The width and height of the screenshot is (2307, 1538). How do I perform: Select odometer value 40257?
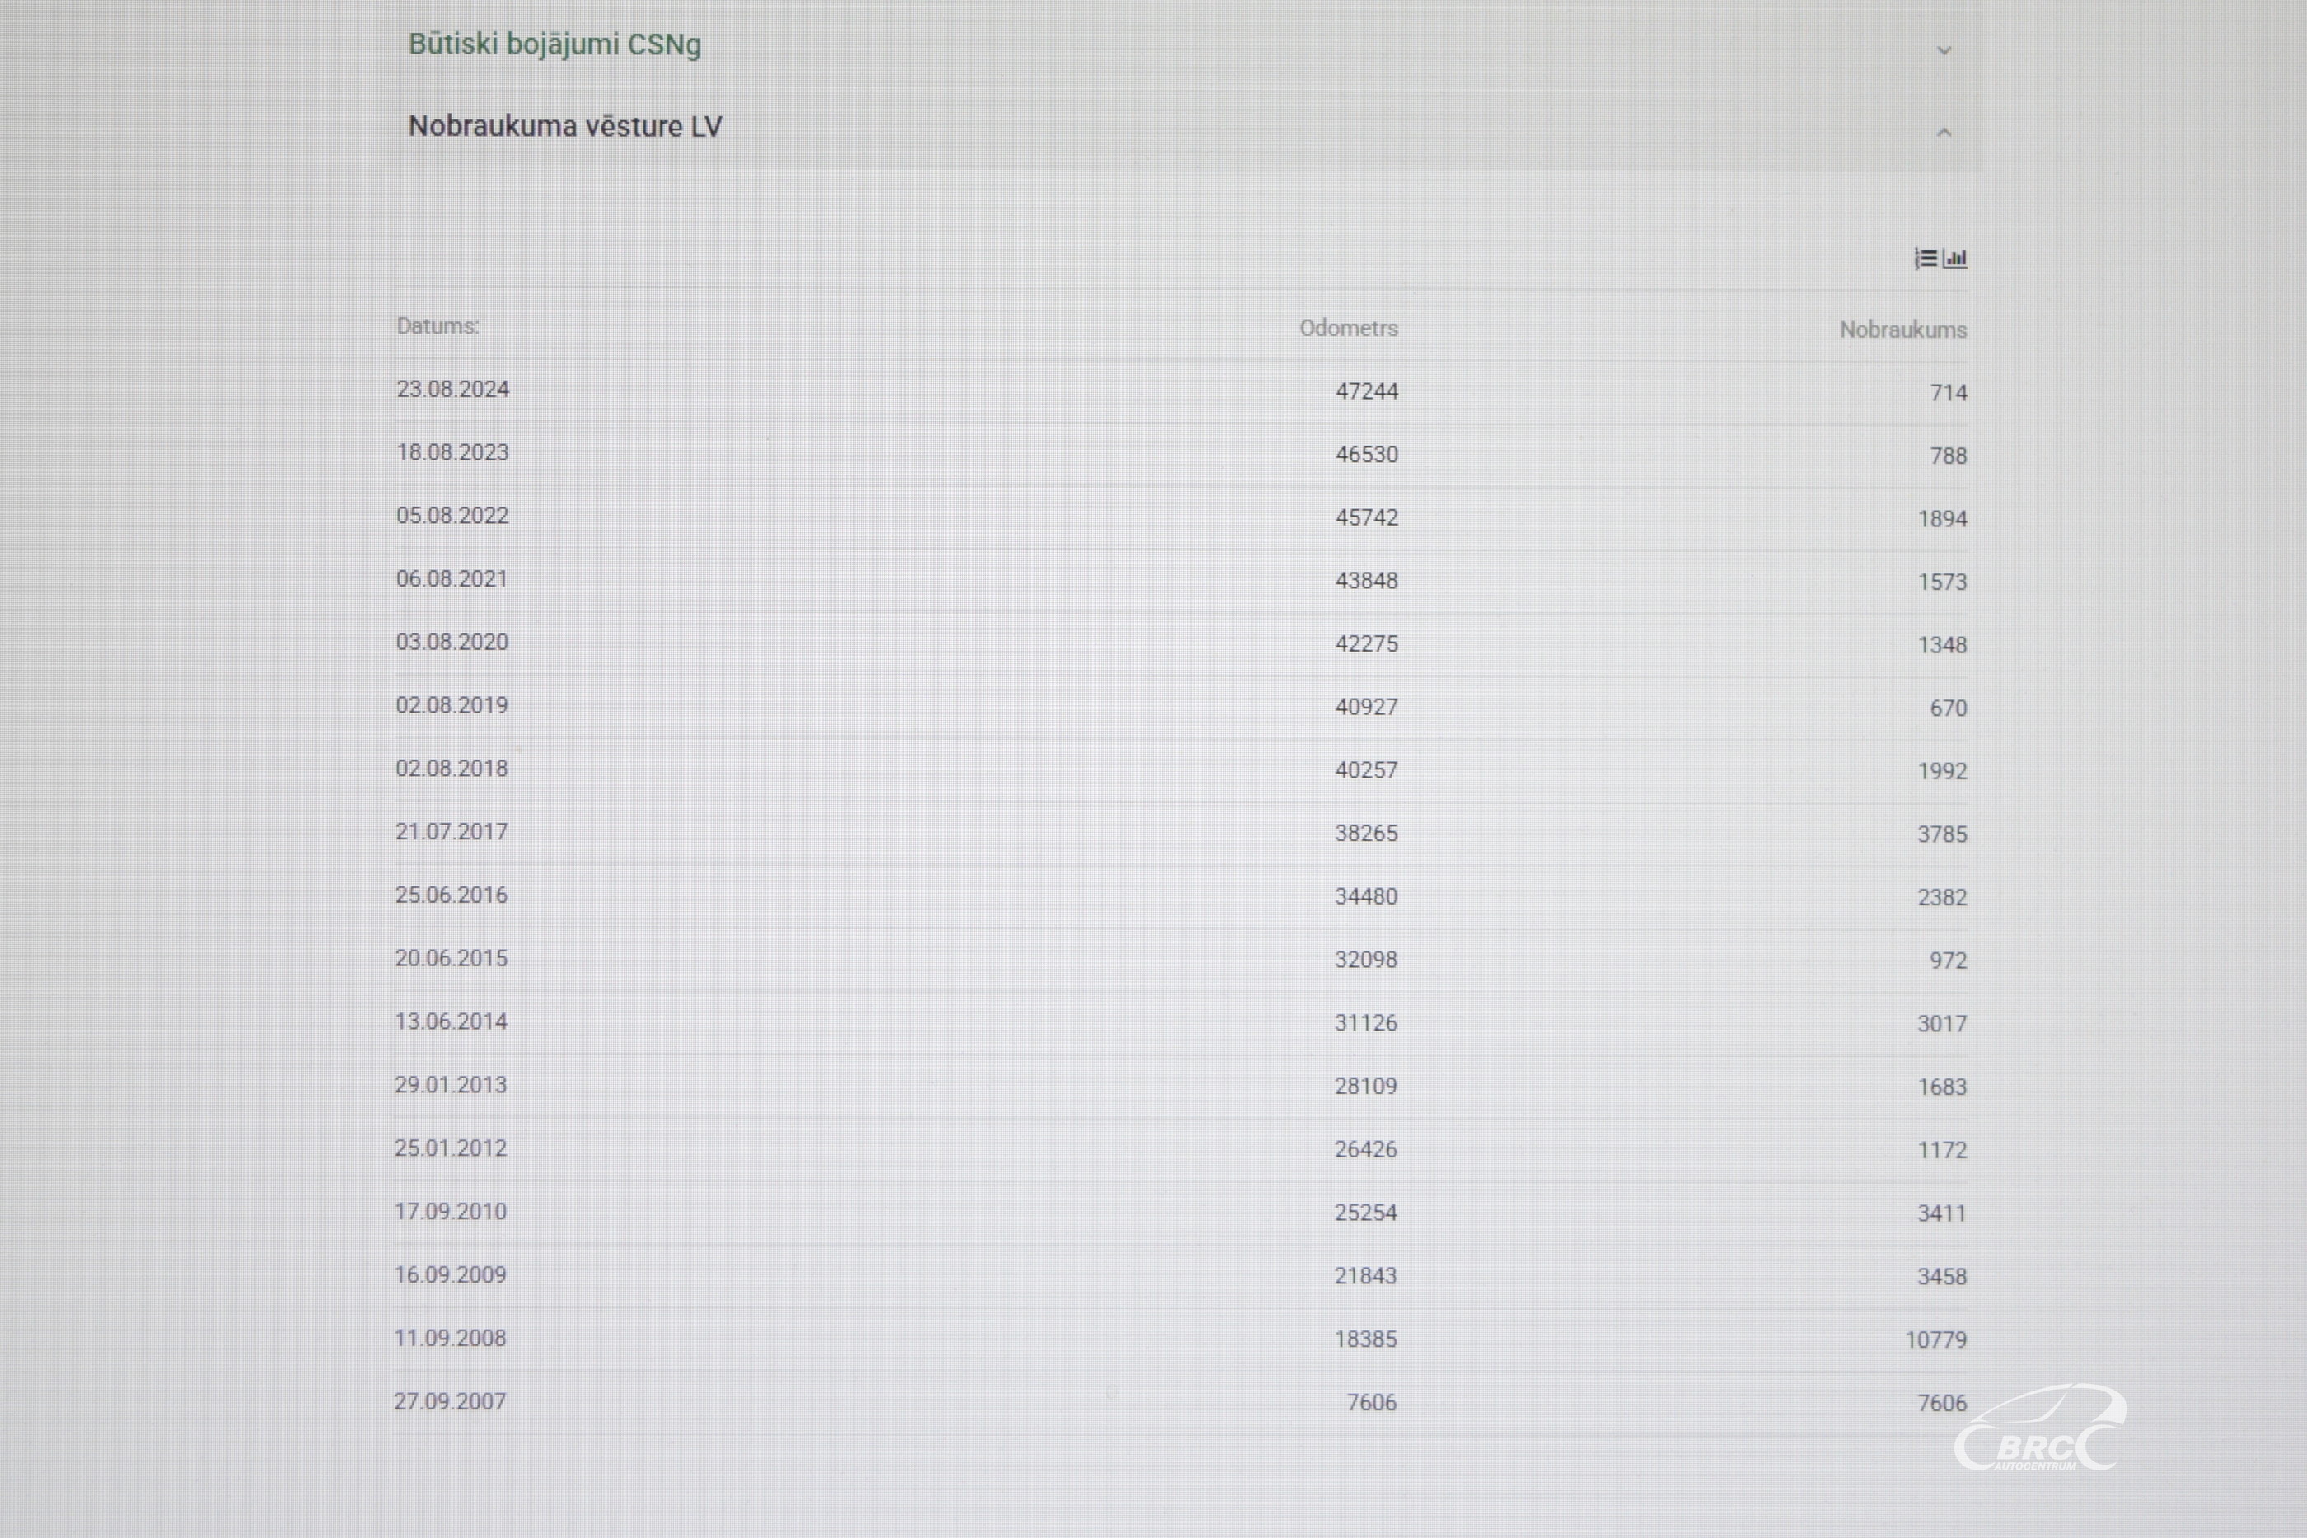click(x=1366, y=770)
